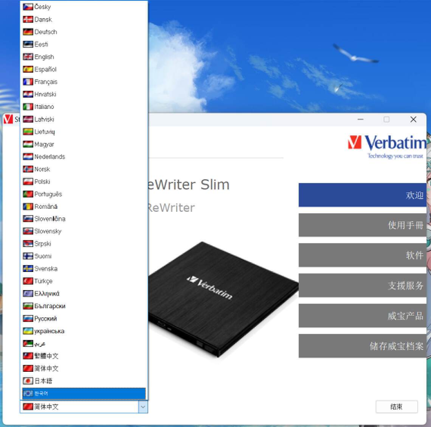The width and height of the screenshot is (431, 427).
Task: Minimize the Verbatim window
Action: pos(361,120)
